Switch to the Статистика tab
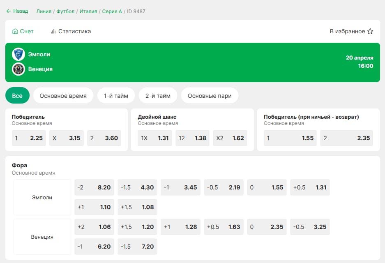The image size is (385, 263). 71,31
